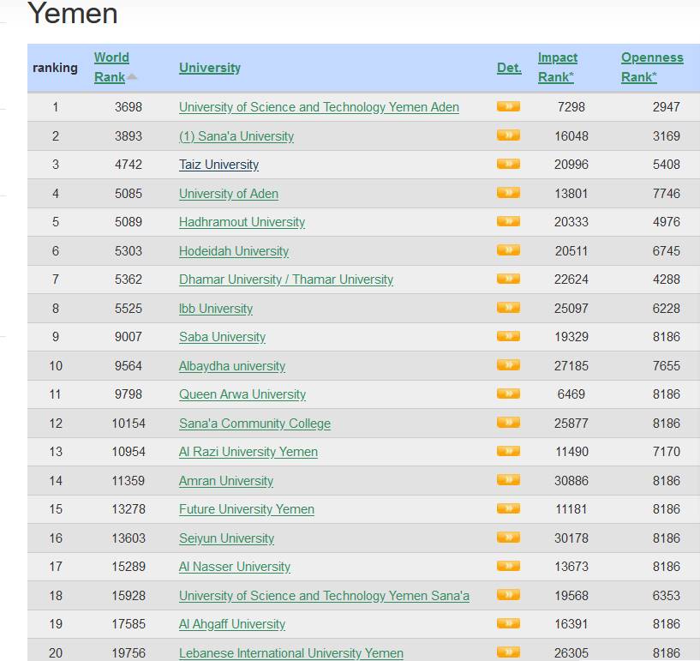Open the (1) Sana'a University link
Viewport: 700px width, 661px height.
tap(236, 136)
